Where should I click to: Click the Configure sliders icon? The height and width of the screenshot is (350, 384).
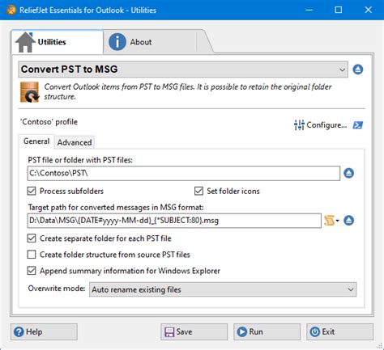299,124
